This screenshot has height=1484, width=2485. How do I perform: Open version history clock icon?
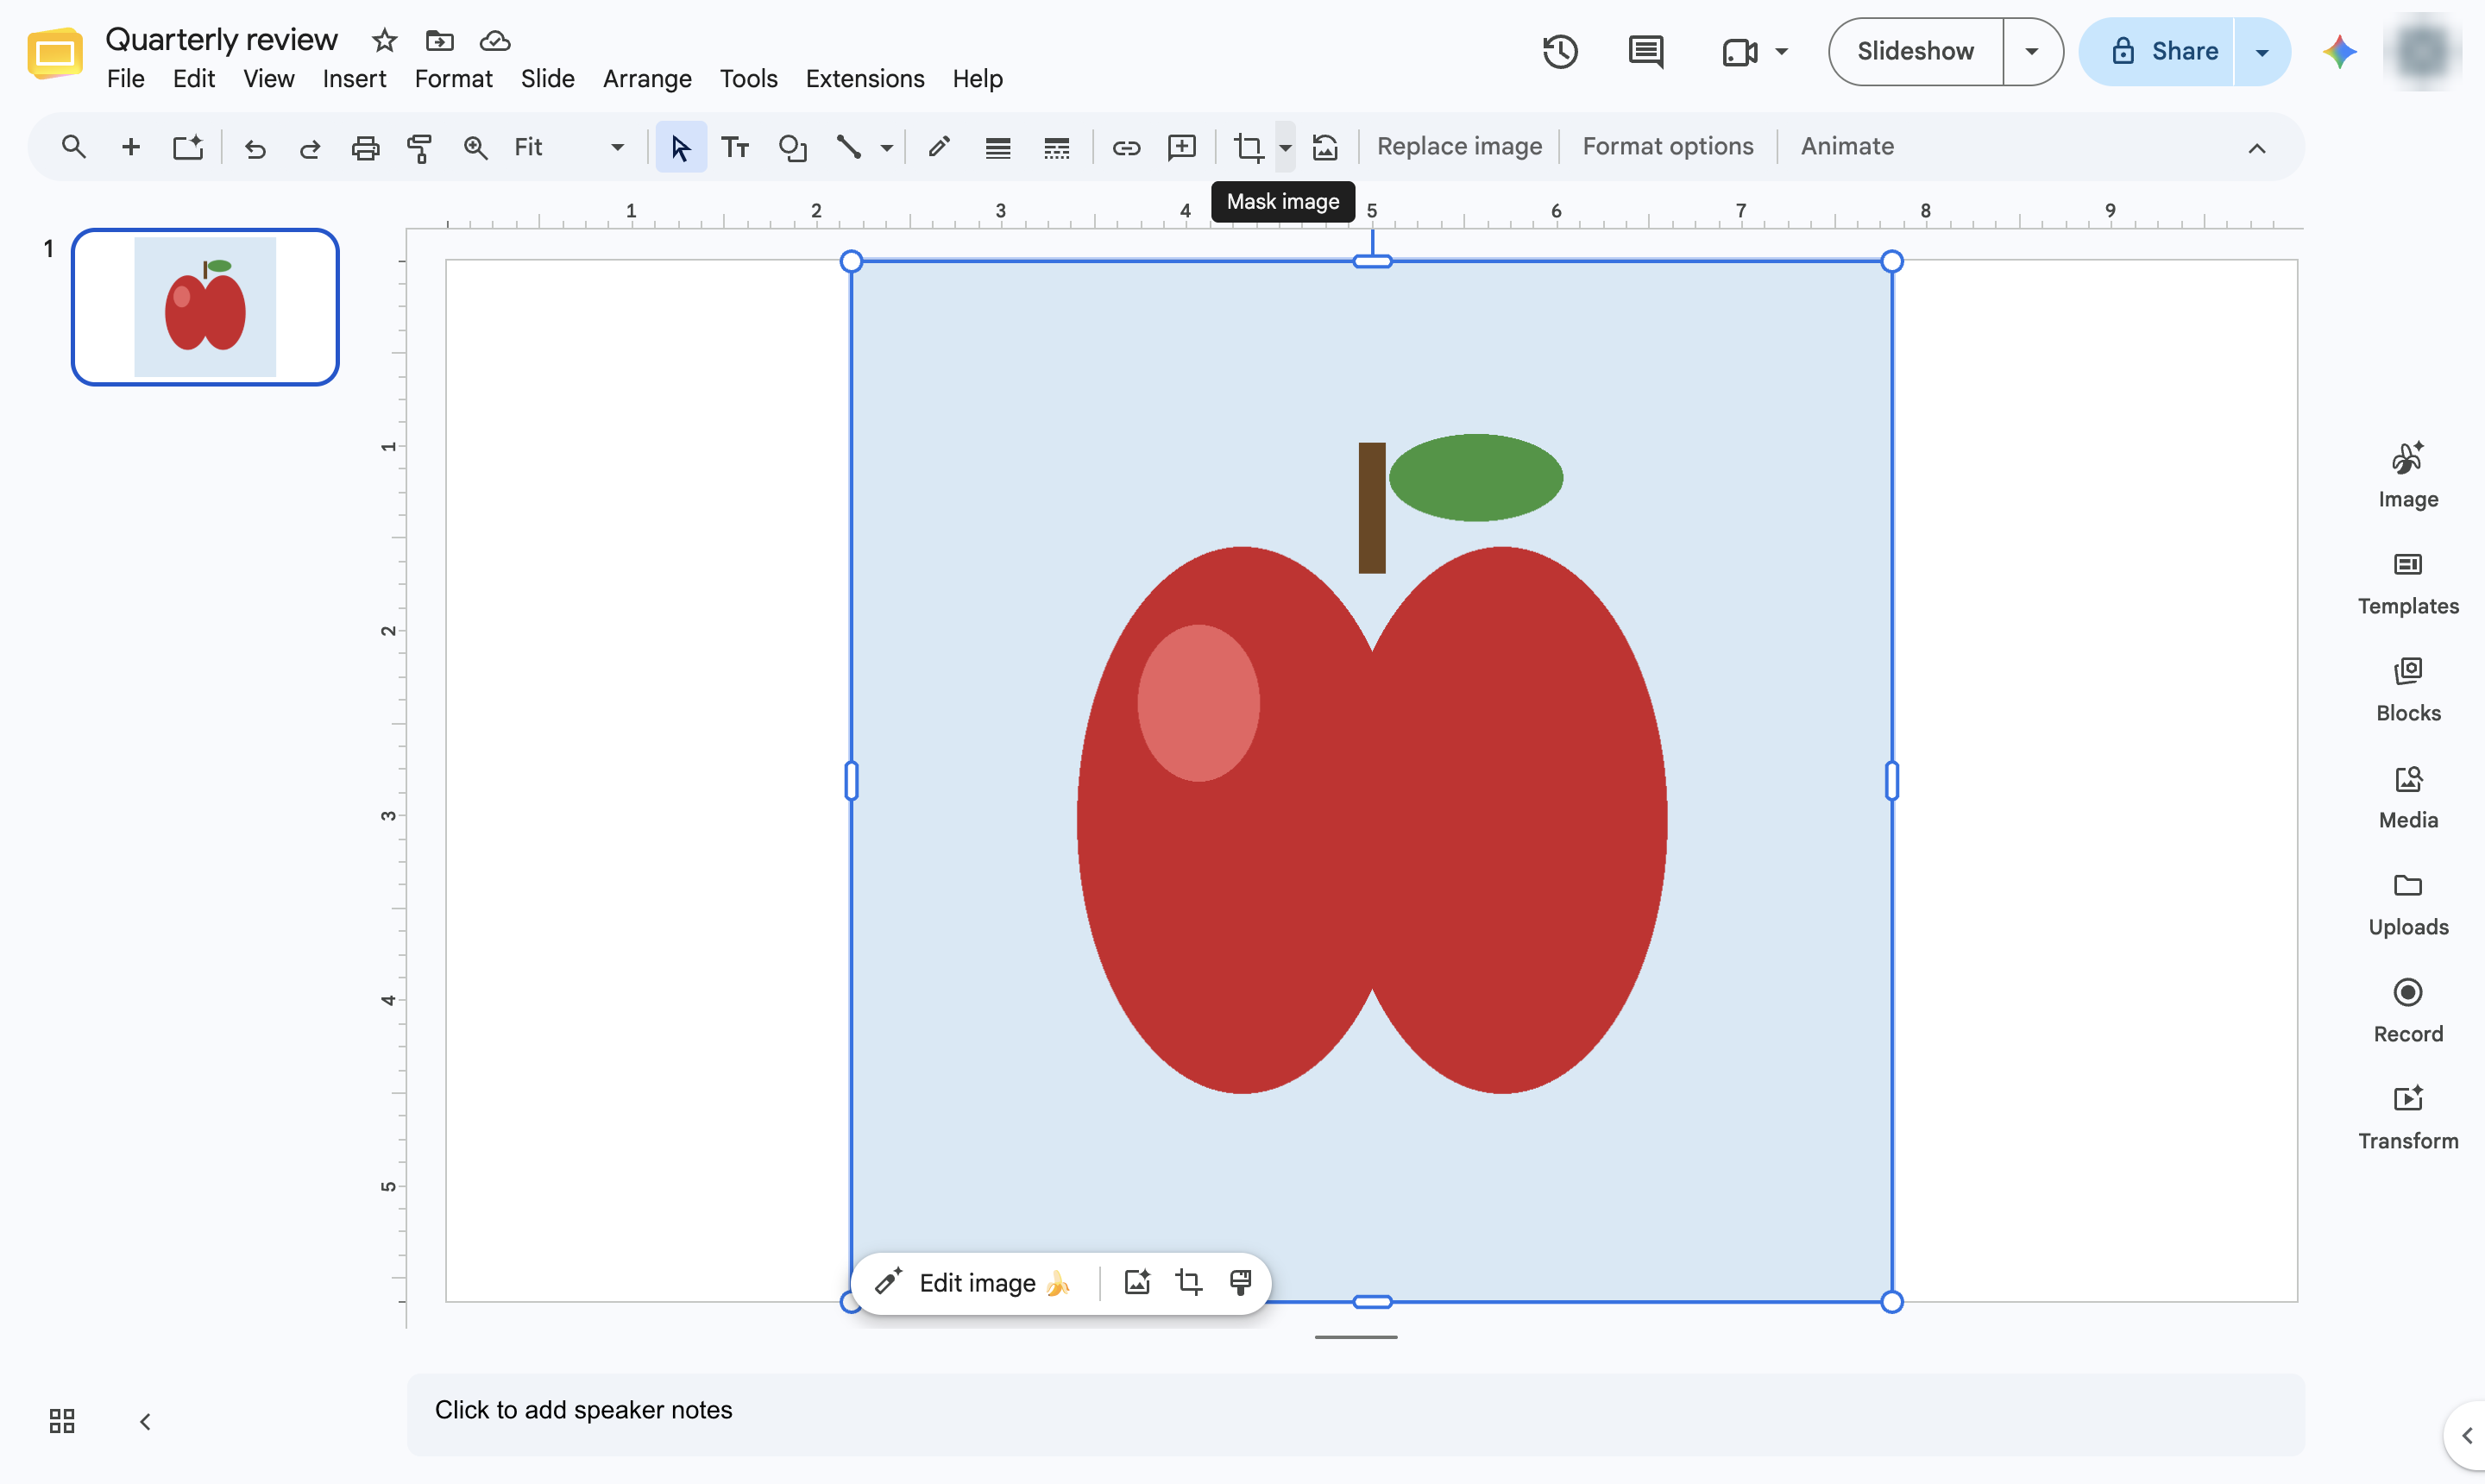pyautogui.click(x=1560, y=51)
